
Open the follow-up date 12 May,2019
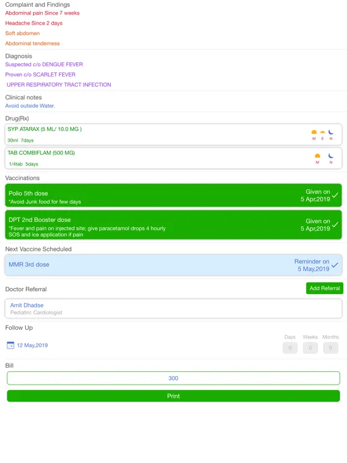pyautogui.click(x=32, y=345)
